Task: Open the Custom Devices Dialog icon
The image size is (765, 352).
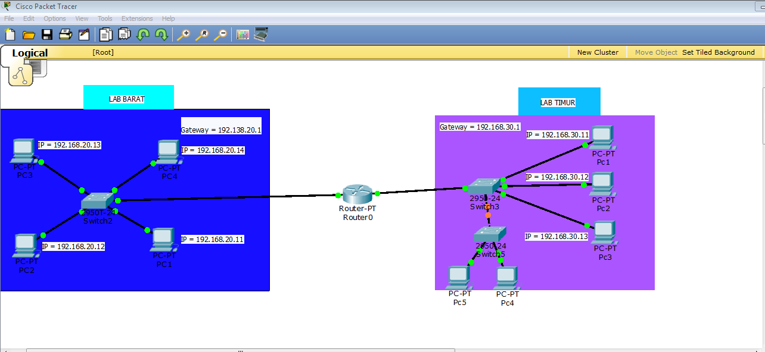Action: point(260,34)
